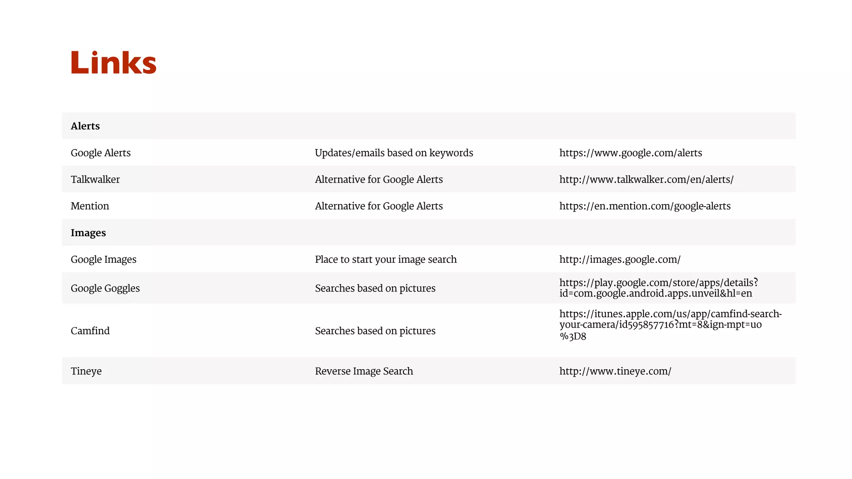
Task: Click the red Links slide title
Action: point(114,63)
